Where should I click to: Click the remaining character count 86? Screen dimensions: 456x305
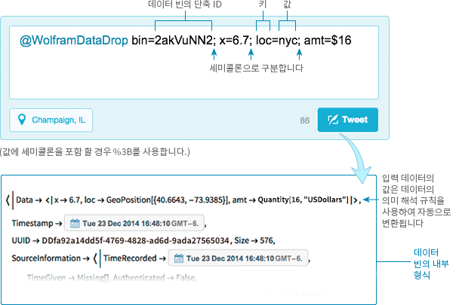pyautogui.click(x=305, y=120)
